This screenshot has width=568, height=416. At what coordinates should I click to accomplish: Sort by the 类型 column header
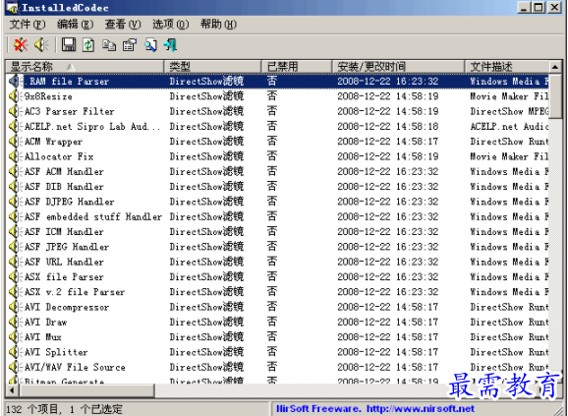(x=212, y=67)
